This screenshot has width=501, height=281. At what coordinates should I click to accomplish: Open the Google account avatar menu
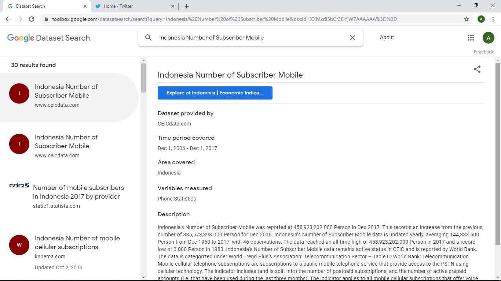click(x=488, y=38)
